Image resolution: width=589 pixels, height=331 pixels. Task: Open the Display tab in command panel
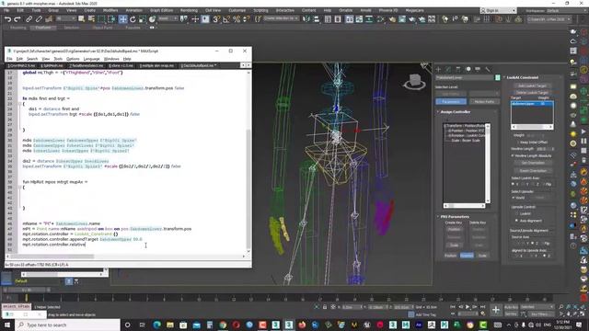[478, 69]
